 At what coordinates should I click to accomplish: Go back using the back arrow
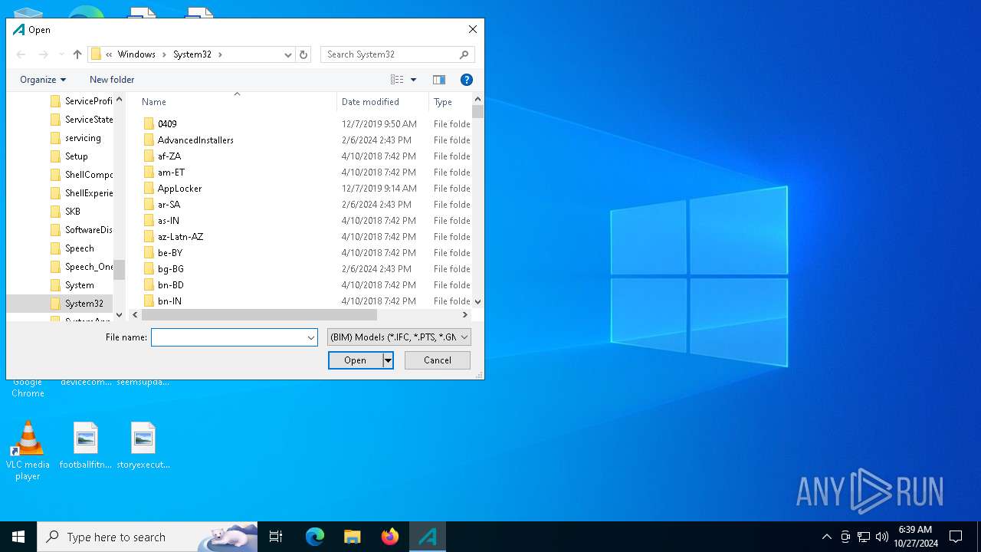click(x=21, y=54)
